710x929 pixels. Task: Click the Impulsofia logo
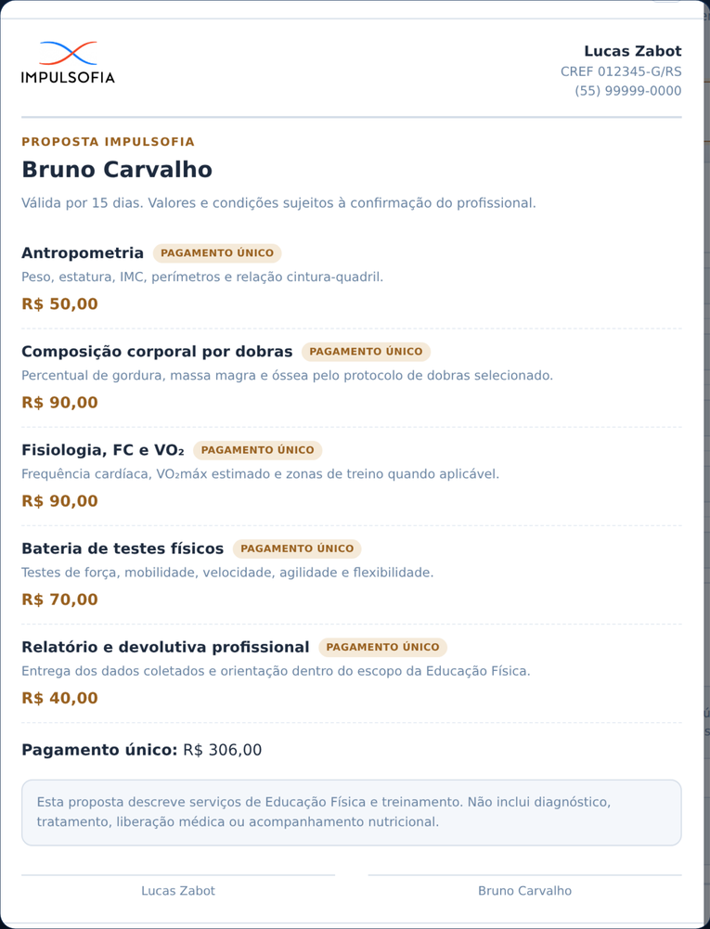point(68,61)
